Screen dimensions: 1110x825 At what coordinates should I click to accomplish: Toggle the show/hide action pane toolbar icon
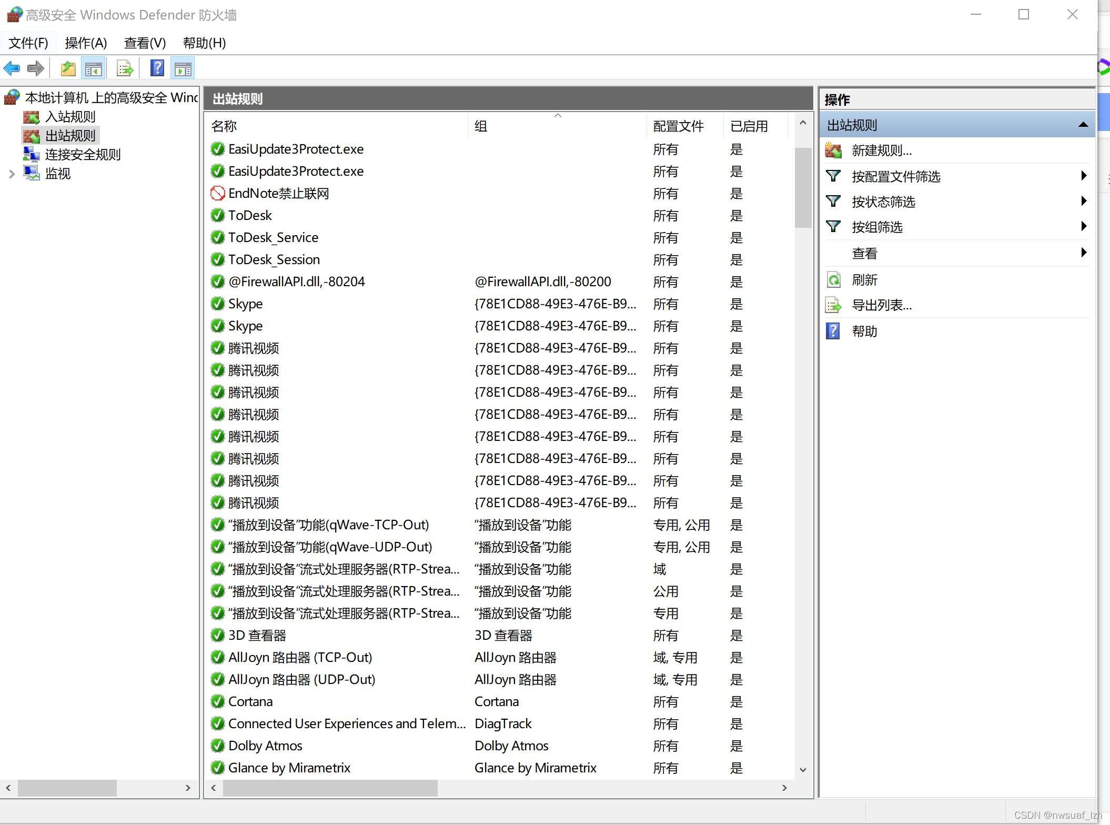tap(183, 68)
